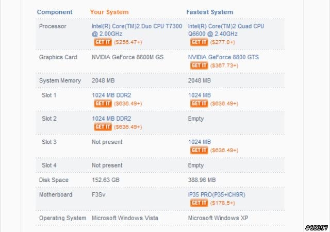Open Fastest System Slot 1 1024 MB link

coord(200,95)
